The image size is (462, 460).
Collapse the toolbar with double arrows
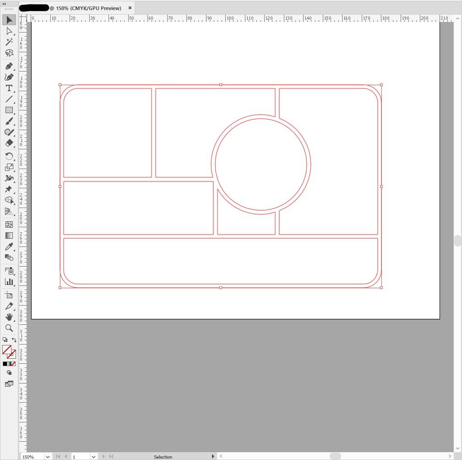click(x=4, y=4)
